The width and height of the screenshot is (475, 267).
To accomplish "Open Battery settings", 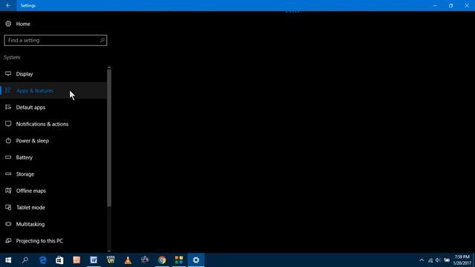I will pos(53,157).
